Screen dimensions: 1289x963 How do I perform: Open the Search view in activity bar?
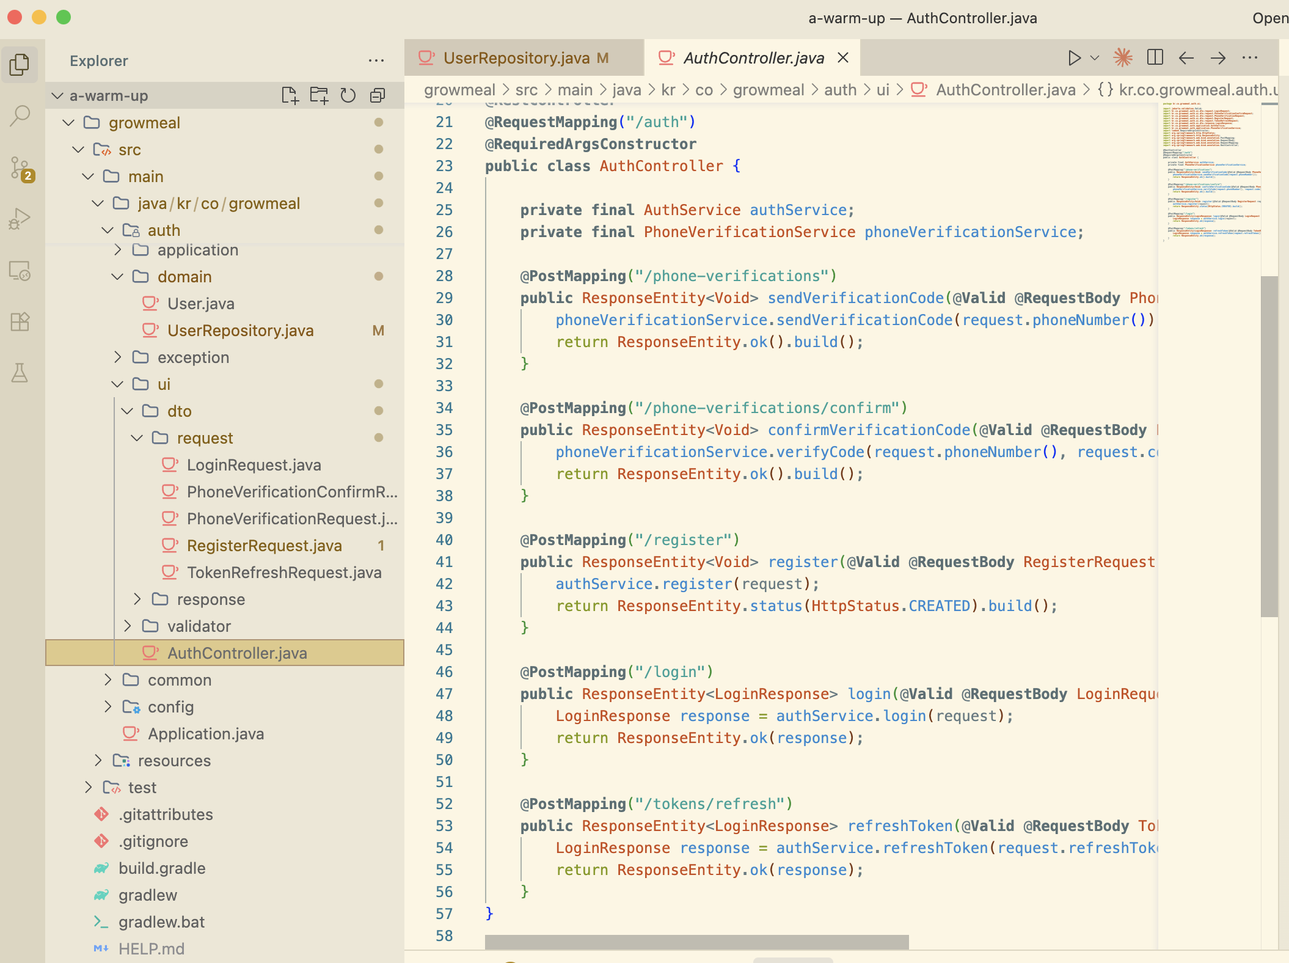(20, 115)
